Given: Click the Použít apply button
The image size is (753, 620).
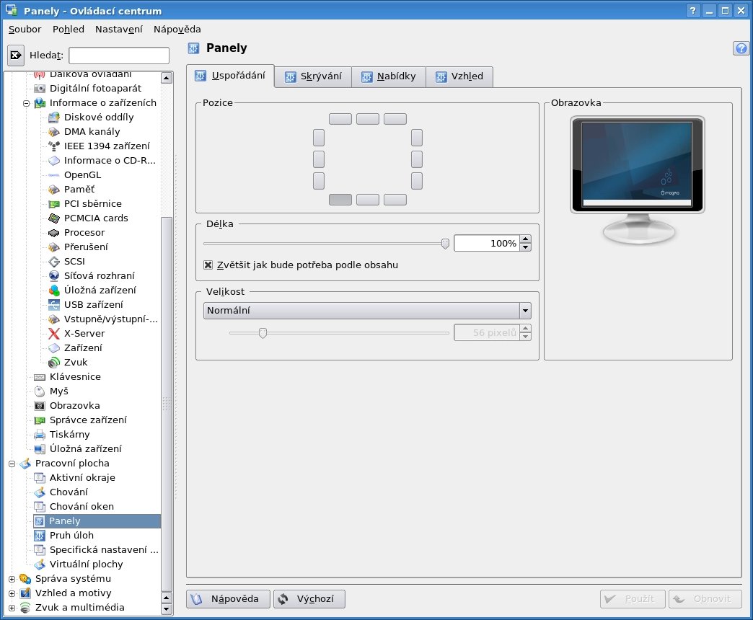Looking at the screenshot, I should pyautogui.click(x=633, y=599).
